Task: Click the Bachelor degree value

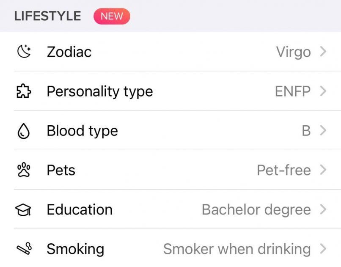Action: coord(256,209)
